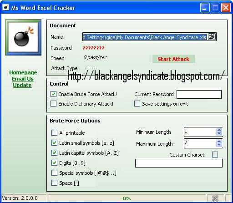Screen dimensions: 233x203
Task: Click the Current Password field
Action: tap(199, 94)
